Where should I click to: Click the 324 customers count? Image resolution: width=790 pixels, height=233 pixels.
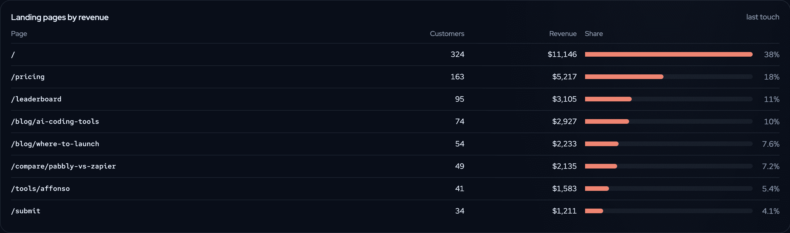pyautogui.click(x=457, y=54)
